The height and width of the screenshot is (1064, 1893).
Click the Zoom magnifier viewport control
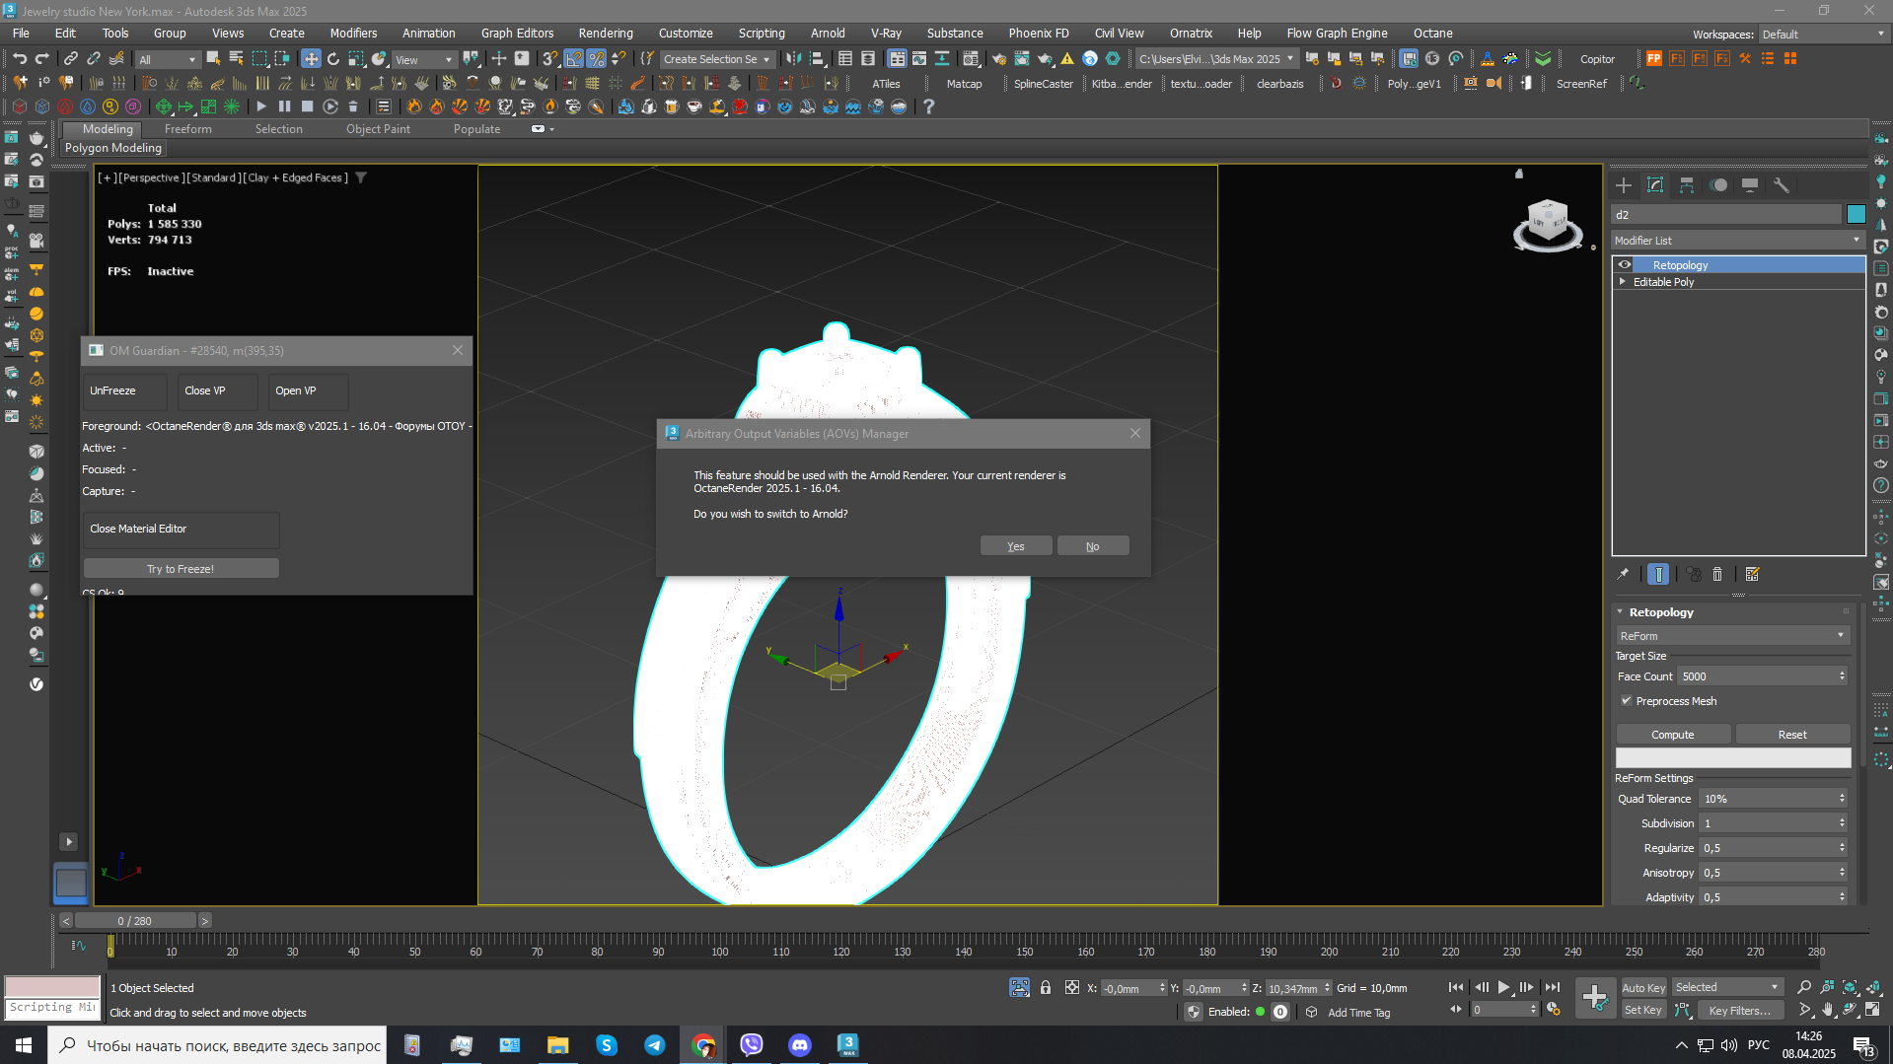[x=1804, y=987]
